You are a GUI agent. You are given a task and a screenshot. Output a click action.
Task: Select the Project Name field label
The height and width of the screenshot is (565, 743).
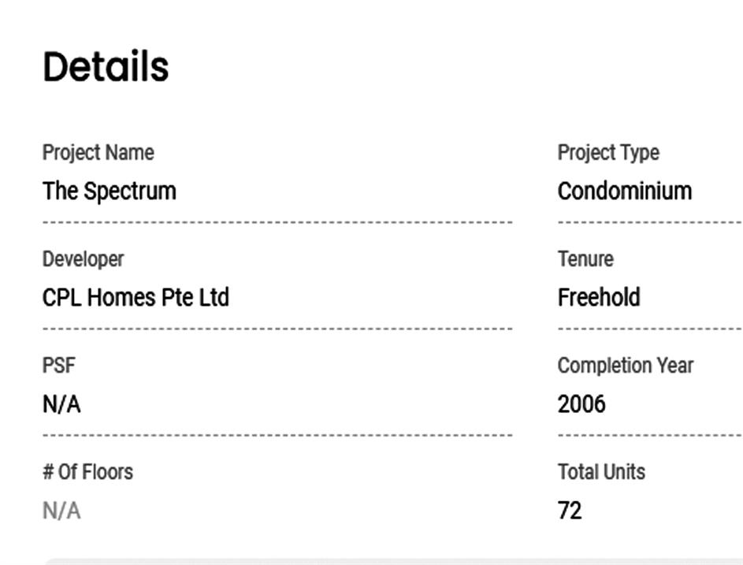(x=98, y=152)
